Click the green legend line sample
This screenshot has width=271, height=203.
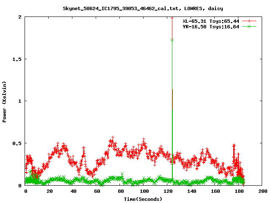(249, 26)
